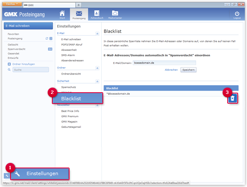Open the Entwürfe folder
The image size is (247, 187).
point(13,58)
